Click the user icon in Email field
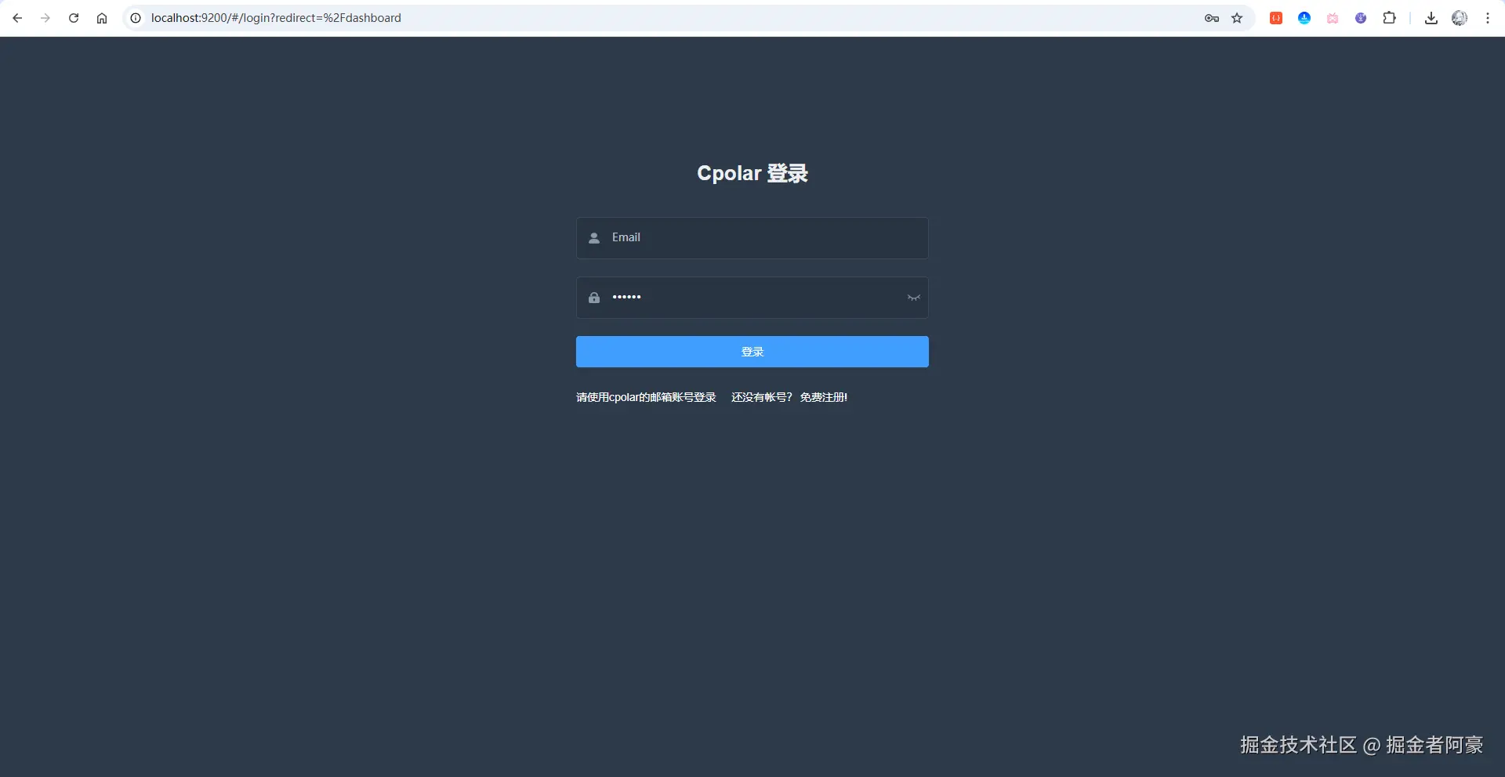The height and width of the screenshot is (777, 1505). point(594,238)
